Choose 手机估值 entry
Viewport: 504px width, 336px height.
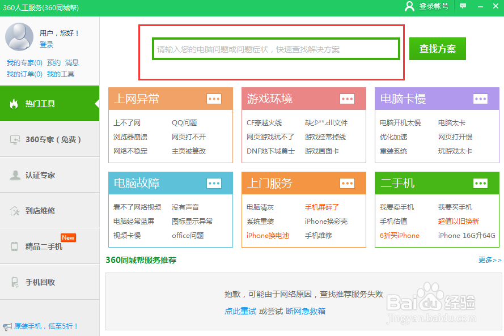393,222
